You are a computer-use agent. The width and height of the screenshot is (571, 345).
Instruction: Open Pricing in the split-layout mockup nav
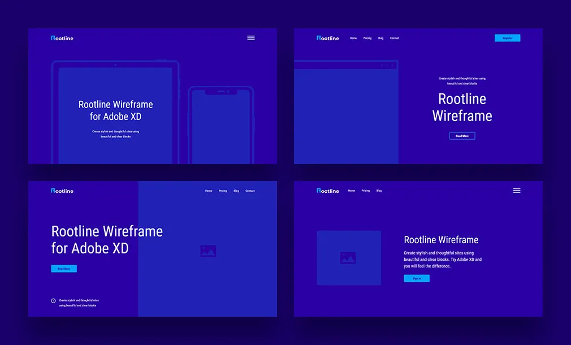tap(223, 191)
